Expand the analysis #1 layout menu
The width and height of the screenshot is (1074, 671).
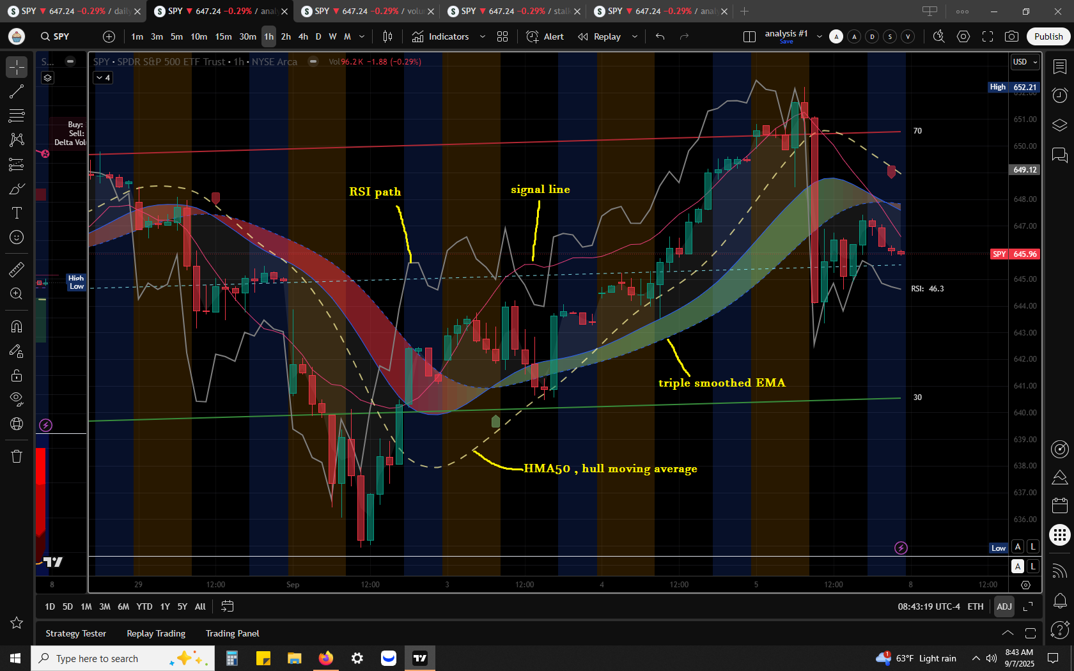click(820, 36)
